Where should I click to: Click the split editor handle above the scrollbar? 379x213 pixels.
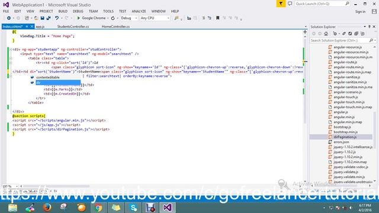tap(305, 32)
